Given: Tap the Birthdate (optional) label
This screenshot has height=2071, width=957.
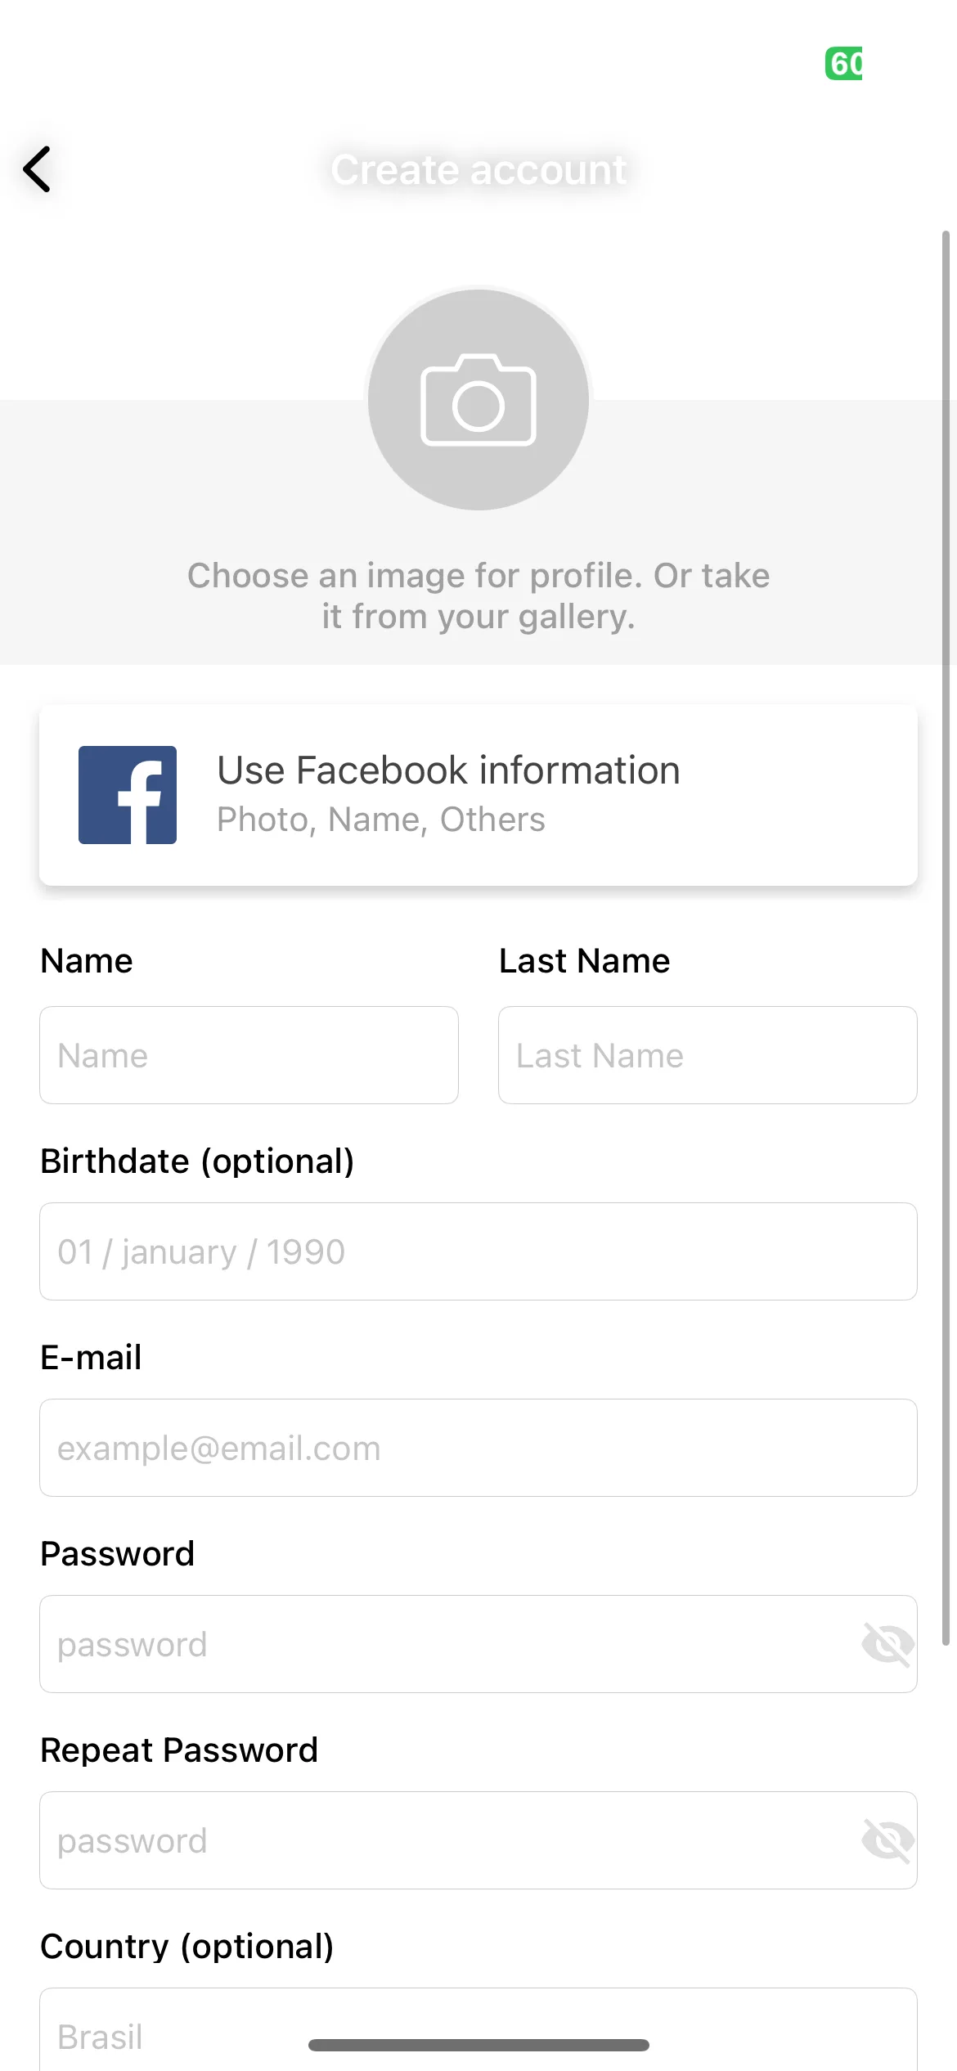Looking at the screenshot, I should (197, 1161).
